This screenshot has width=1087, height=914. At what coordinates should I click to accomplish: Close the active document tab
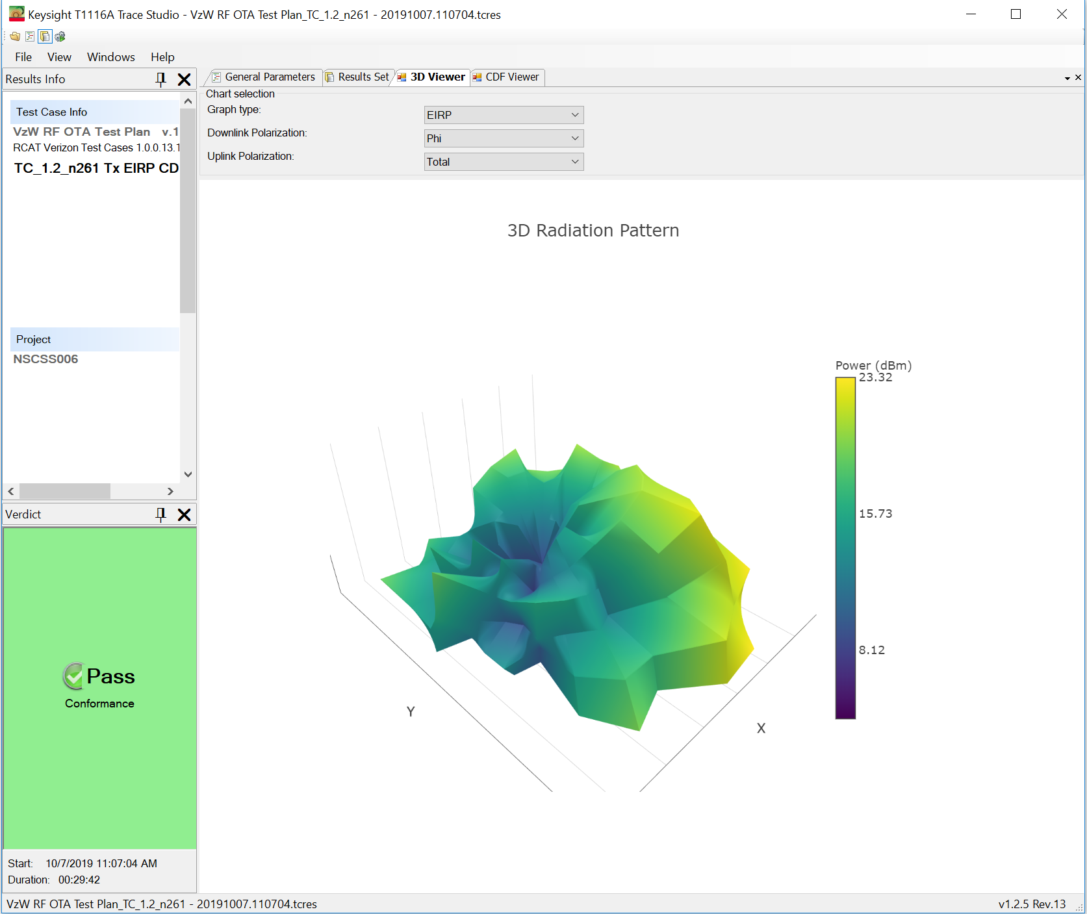[x=1079, y=77]
